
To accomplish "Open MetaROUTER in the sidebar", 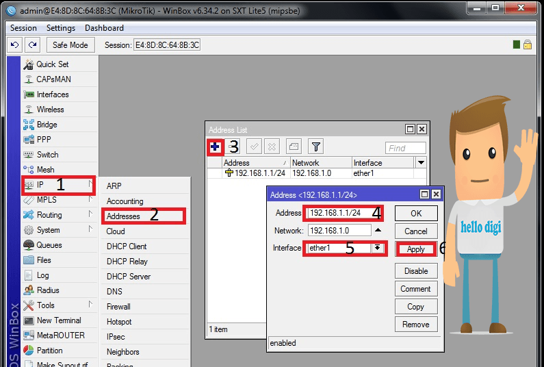I will coord(60,336).
